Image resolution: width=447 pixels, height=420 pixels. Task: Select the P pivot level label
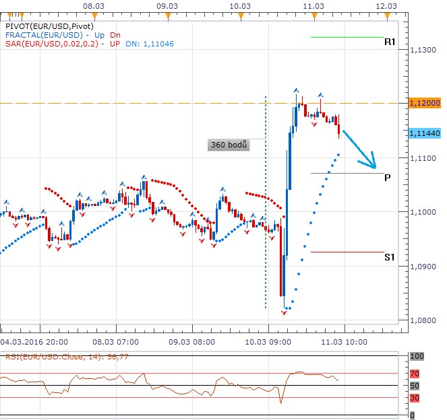387,178
